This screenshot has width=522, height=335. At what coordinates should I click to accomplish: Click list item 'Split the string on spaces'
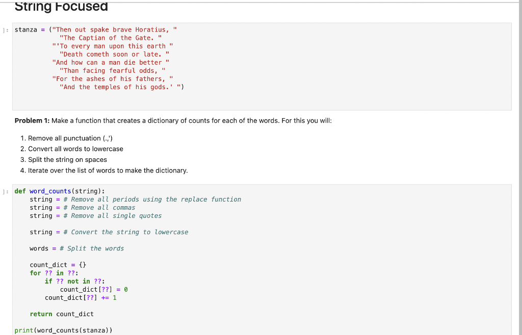point(67,160)
